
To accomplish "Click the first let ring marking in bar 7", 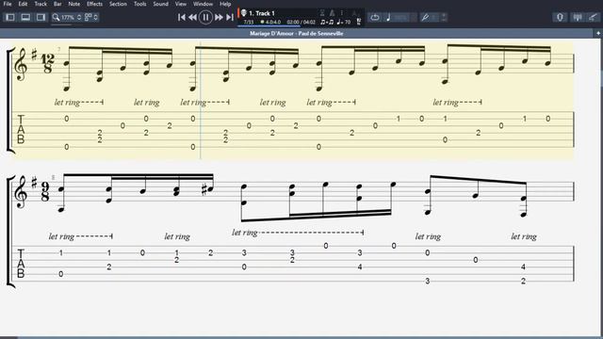I will (67, 103).
